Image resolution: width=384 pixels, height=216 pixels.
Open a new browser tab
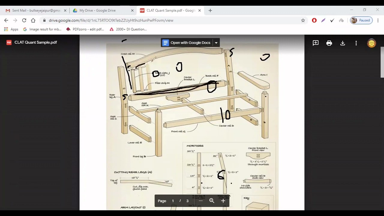point(210,10)
